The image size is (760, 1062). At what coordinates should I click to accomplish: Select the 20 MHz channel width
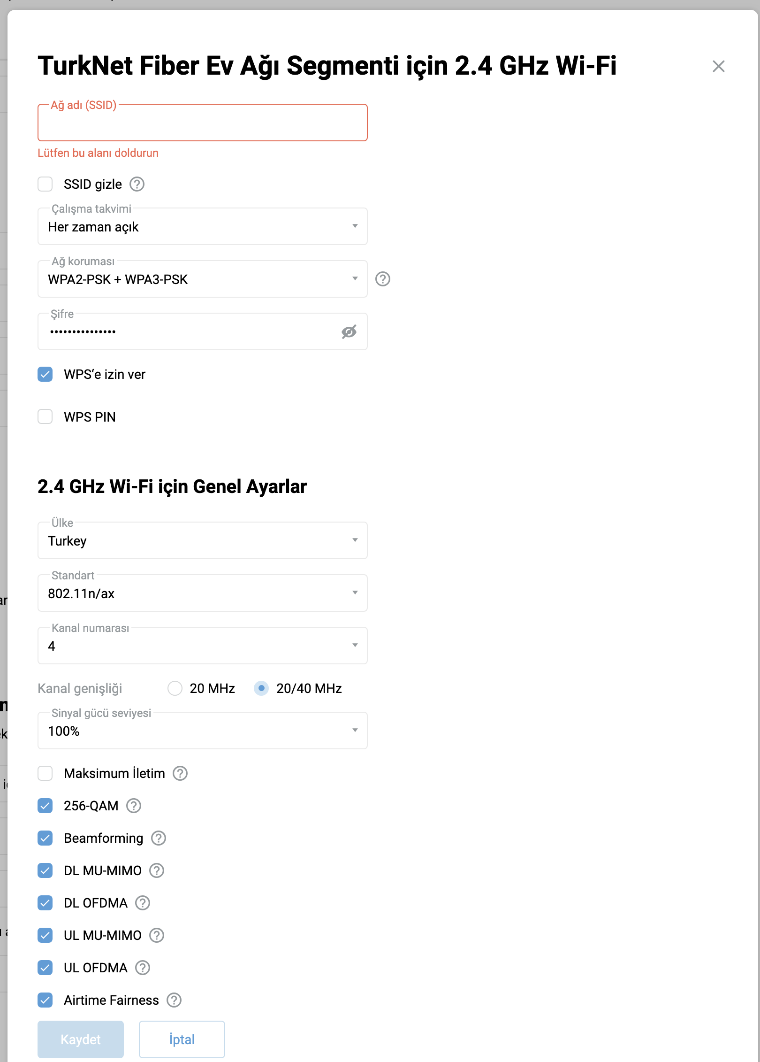coord(175,688)
